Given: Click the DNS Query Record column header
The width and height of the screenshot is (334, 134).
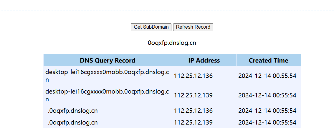Looking at the screenshot, I should pos(108,61).
